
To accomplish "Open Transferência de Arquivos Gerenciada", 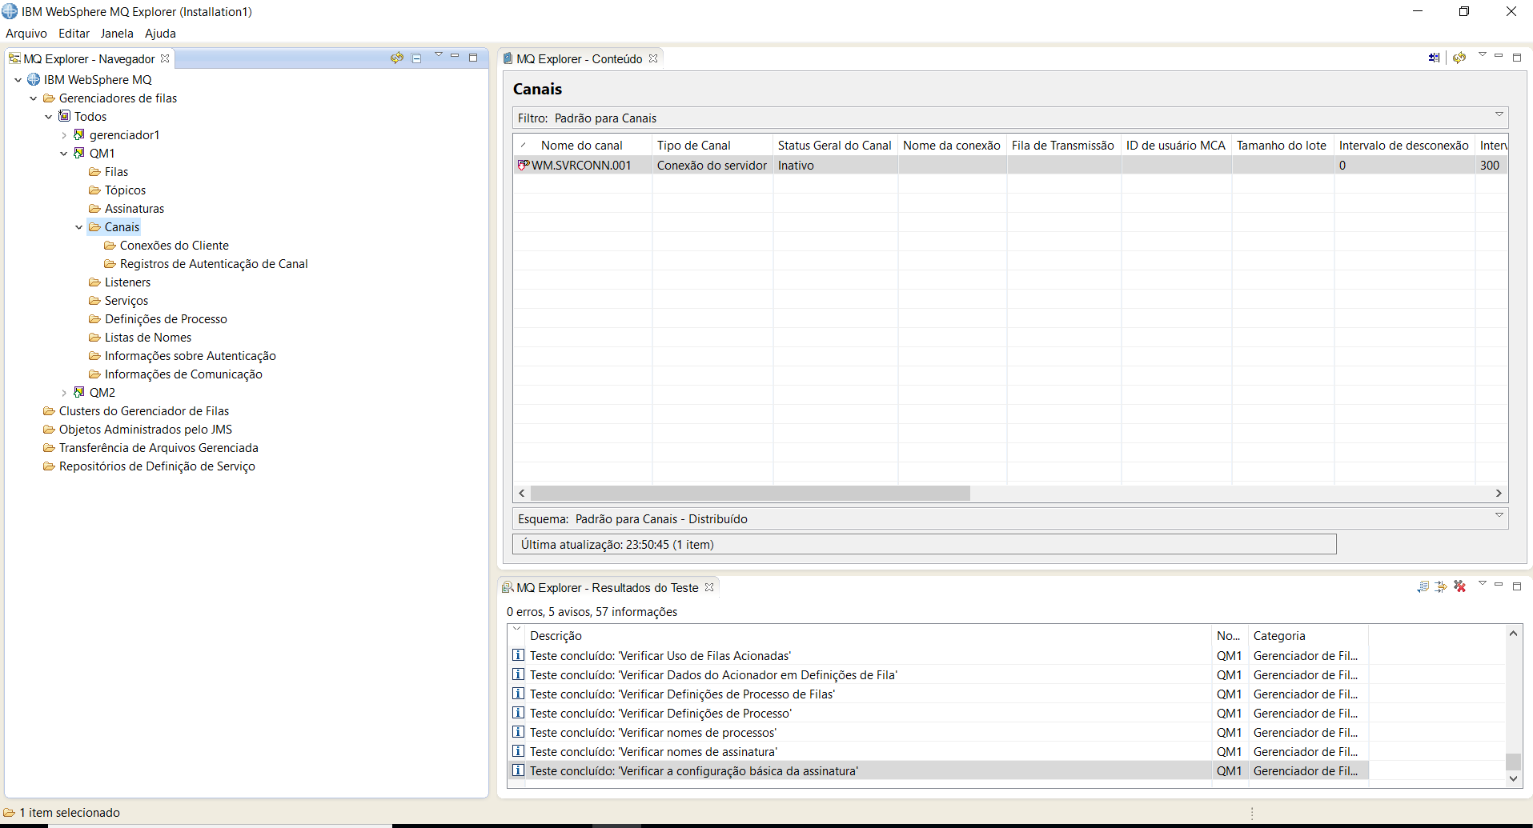I will tap(159, 448).
